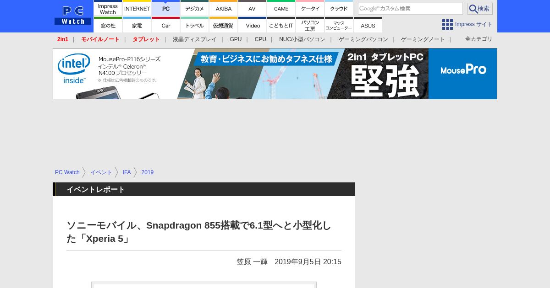Click the magnifier search button
Image resolution: width=550 pixels, height=288 pixels.
pyautogui.click(x=480, y=9)
